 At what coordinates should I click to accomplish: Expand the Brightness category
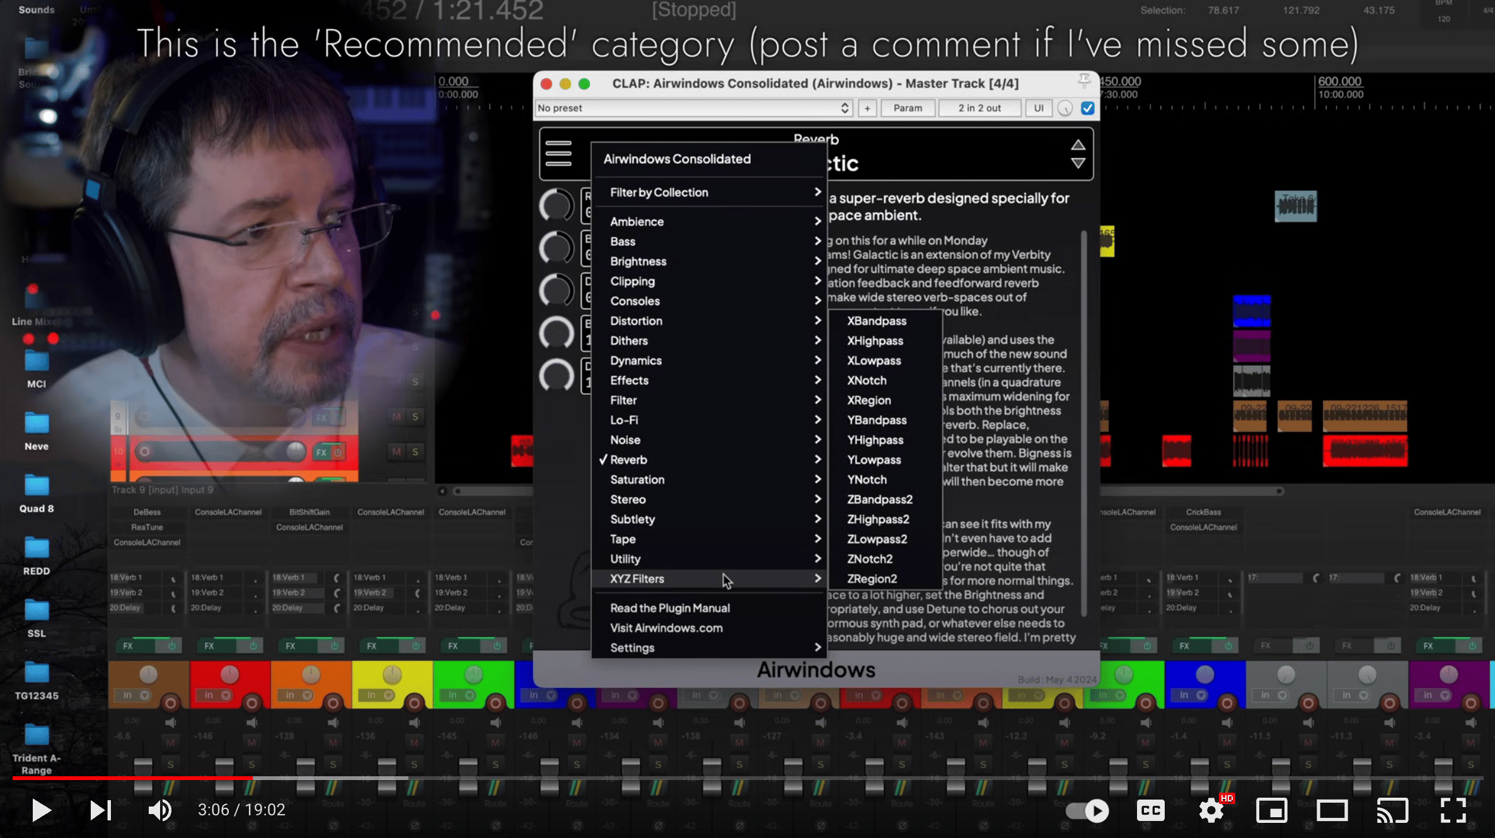pyautogui.click(x=709, y=261)
